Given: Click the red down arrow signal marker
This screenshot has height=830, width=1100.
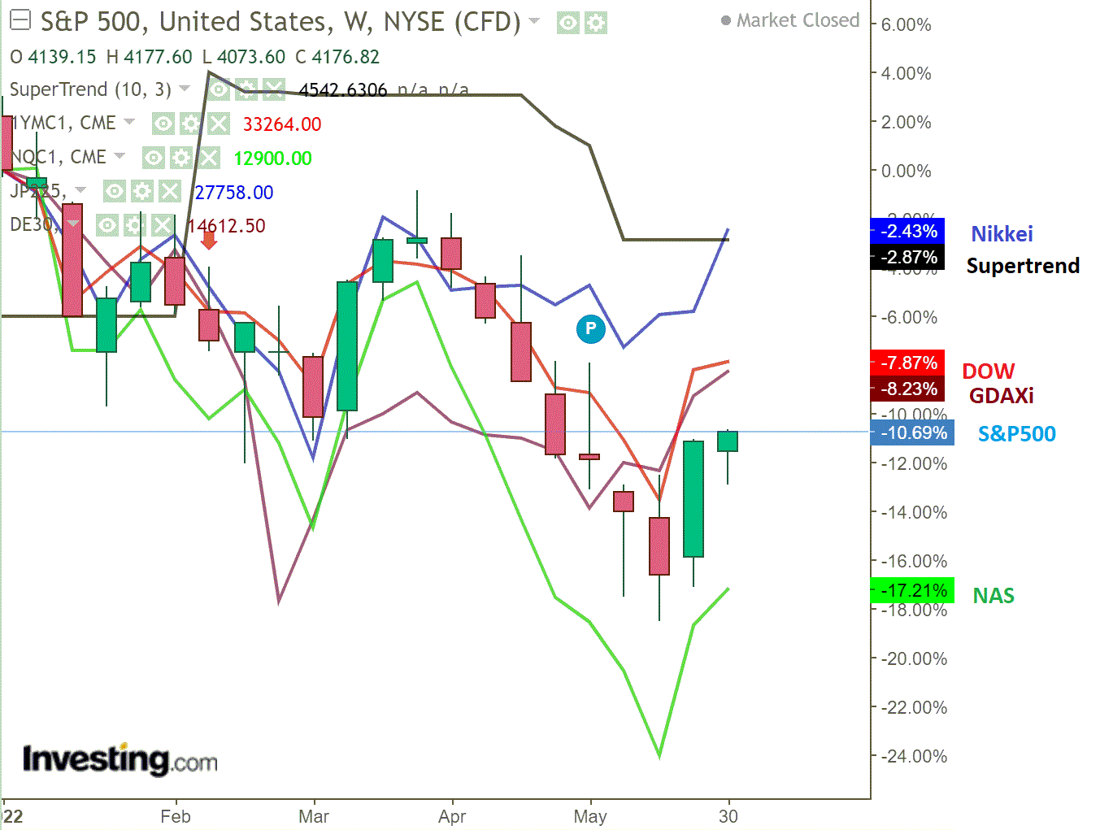Looking at the screenshot, I should (x=209, y=239).
